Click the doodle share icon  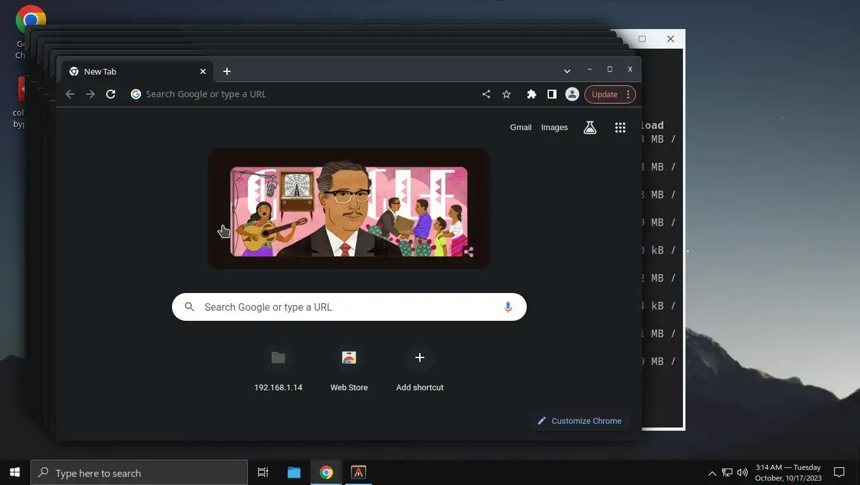pyautogui.click(x=469, y=252)
